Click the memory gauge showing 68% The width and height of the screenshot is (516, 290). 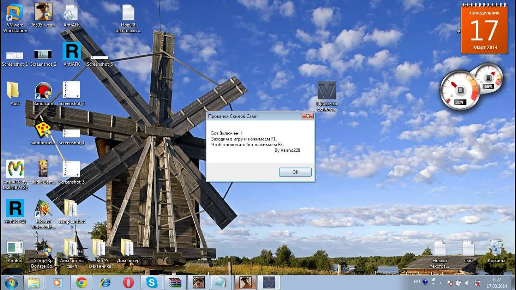[488, 77]
